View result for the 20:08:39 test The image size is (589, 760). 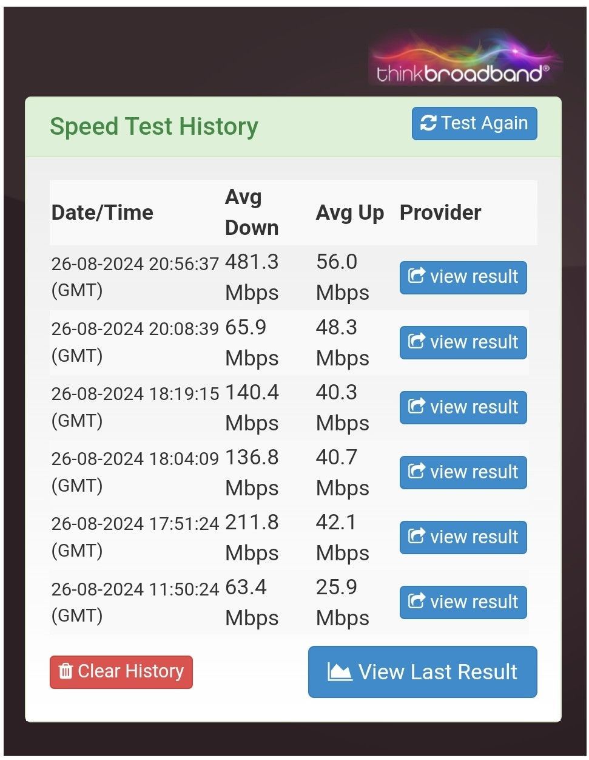(x=463, y=342)
